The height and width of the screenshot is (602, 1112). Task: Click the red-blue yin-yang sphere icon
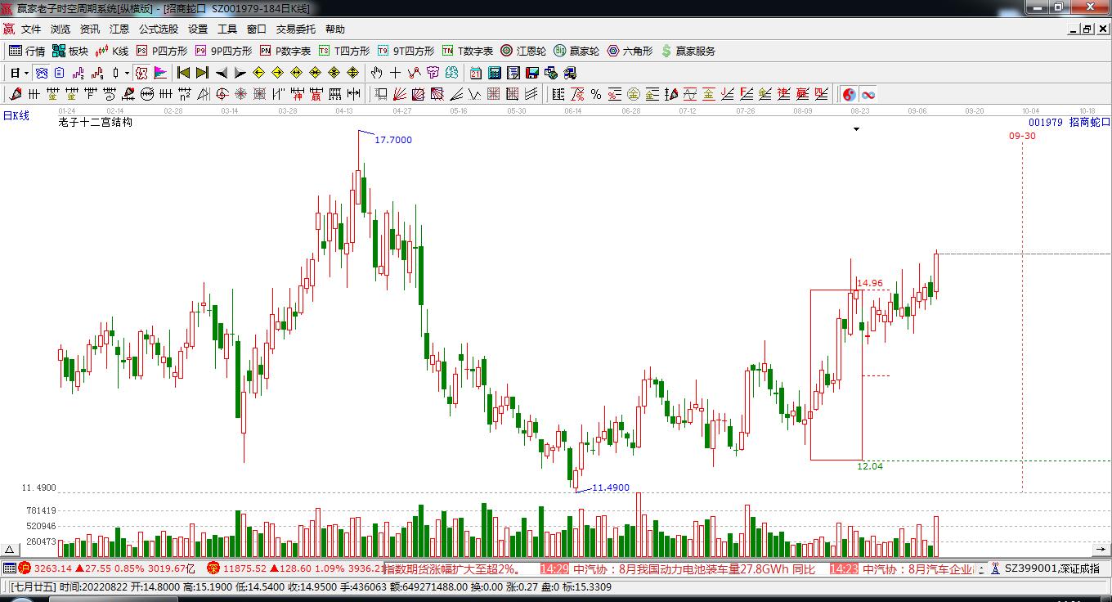[850, 94]
